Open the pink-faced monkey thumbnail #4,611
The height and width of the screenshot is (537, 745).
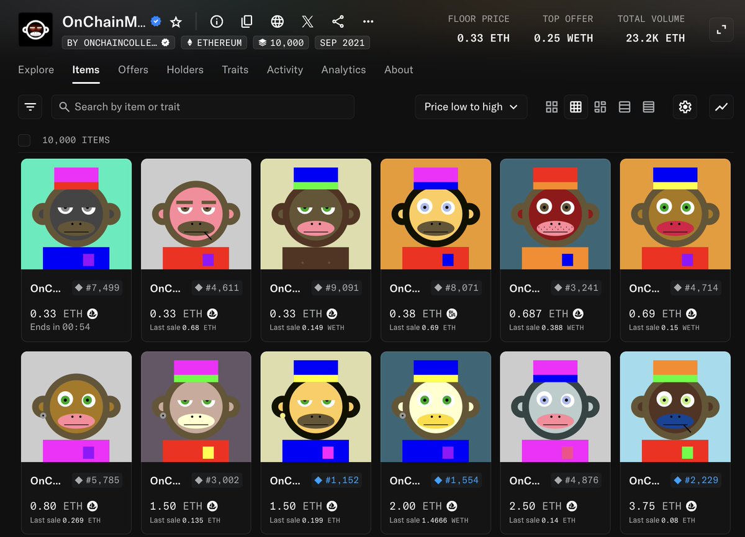pos(196,214)
